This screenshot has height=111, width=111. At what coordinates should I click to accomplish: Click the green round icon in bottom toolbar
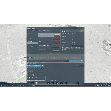78,83
